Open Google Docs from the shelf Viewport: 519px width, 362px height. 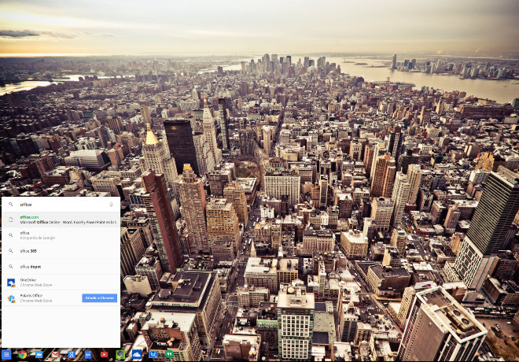coord(87,355)
